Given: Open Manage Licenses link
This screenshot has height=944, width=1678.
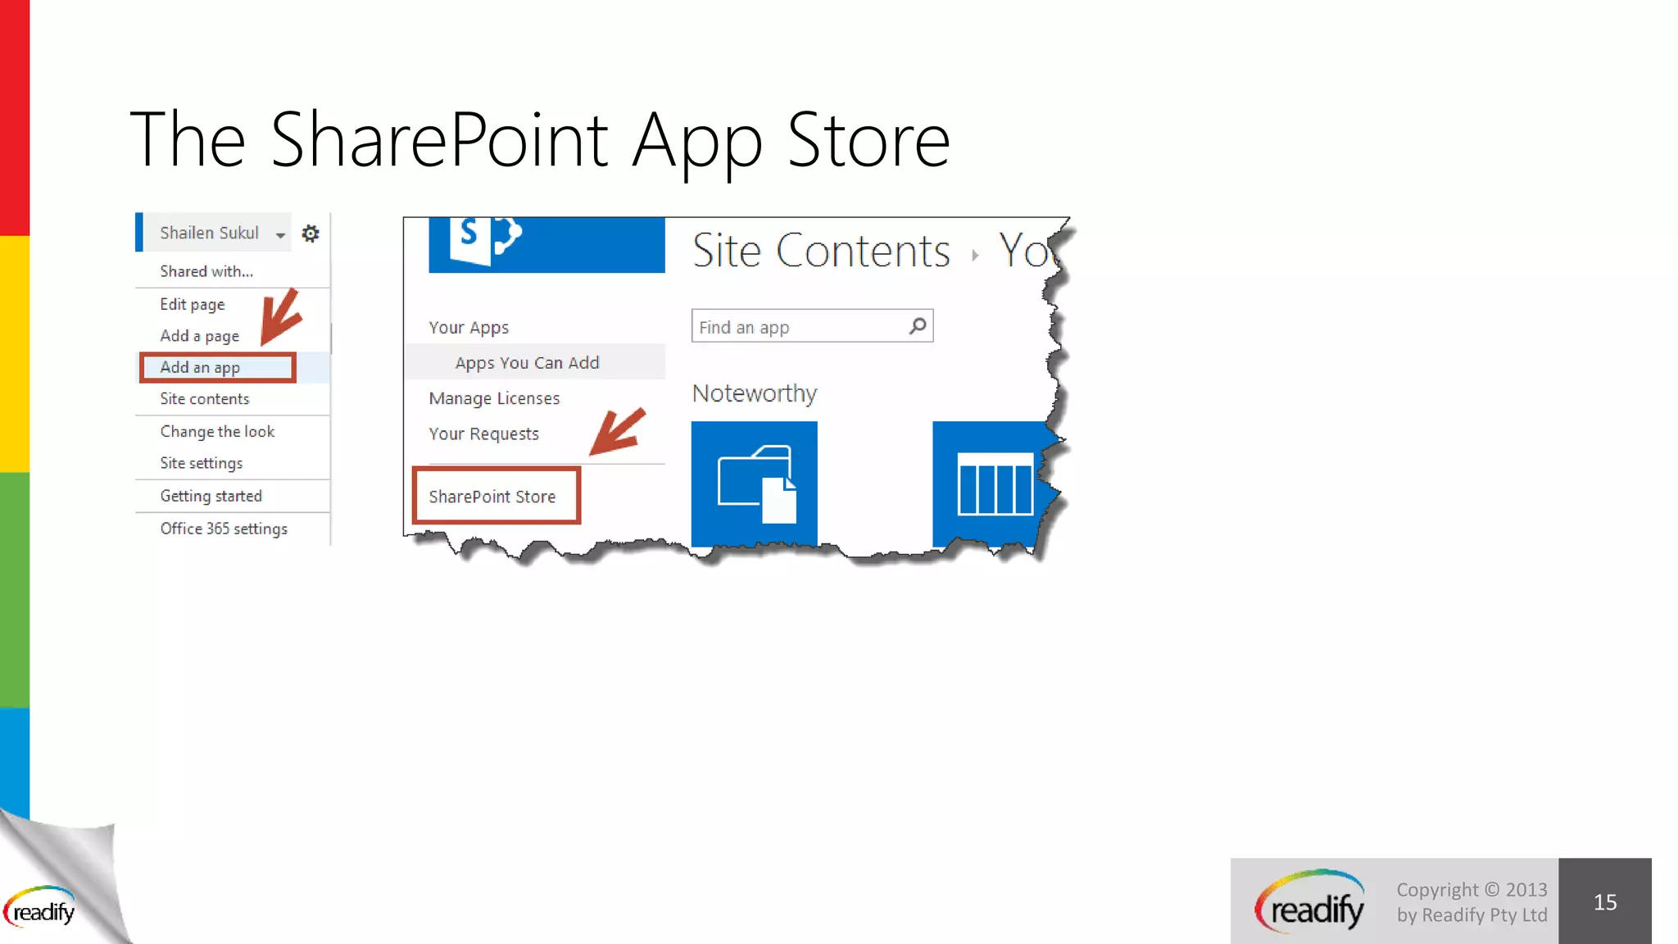Looking at the screenshot, I should [494, 398].
